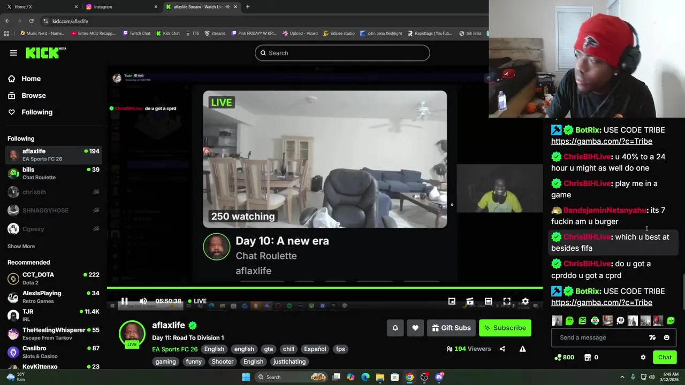Mute the stream volume speaker icon
The height and width of the screenshot is (385, 685).
click(143, 301)
